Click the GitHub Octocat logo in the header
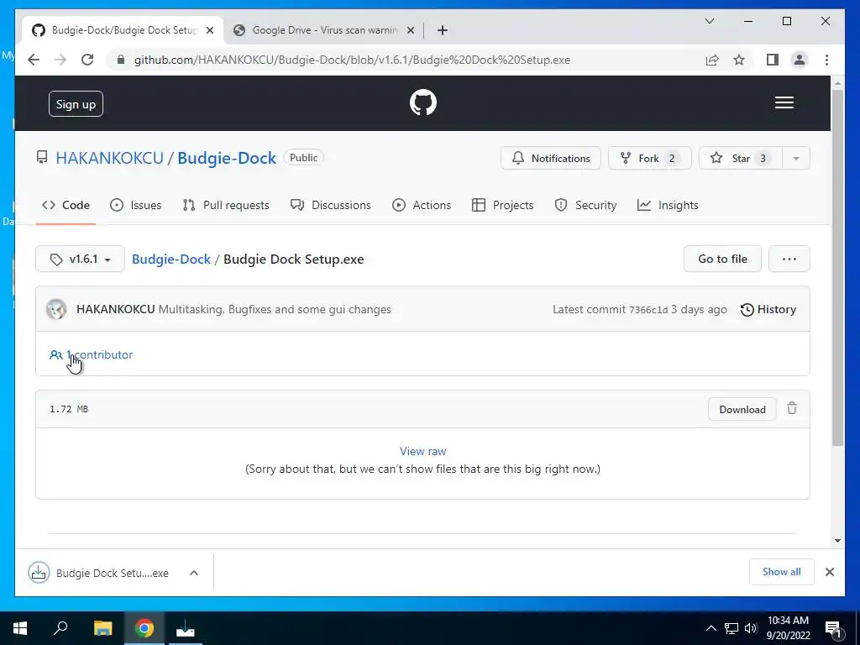This screenshot has width=860, height=645. click(x=423, y=102)
